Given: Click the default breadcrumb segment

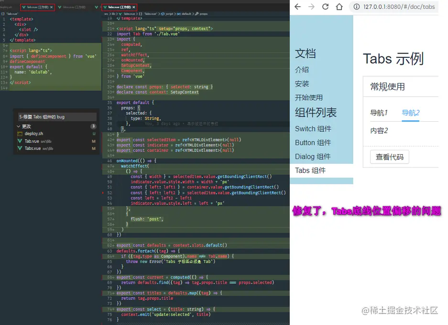Looking at the screenshot, I should pyautogui.click(x=186, y=14).
